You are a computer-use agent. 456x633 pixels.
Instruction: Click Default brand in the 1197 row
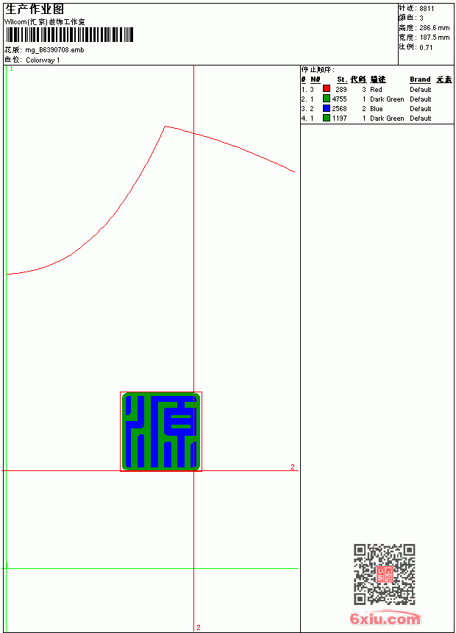pyautogui.click(x=421, y=119)
